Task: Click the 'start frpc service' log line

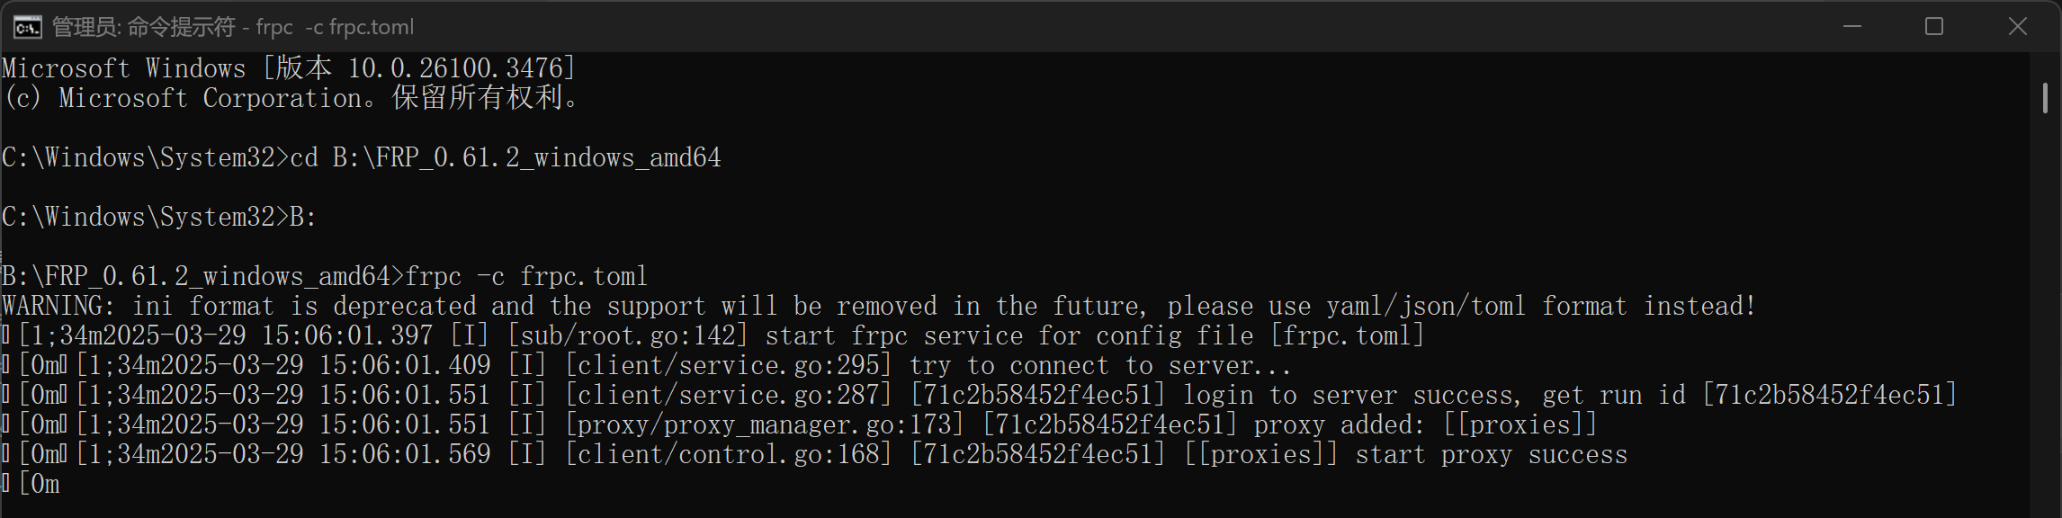Action: (x=714, y=335)
